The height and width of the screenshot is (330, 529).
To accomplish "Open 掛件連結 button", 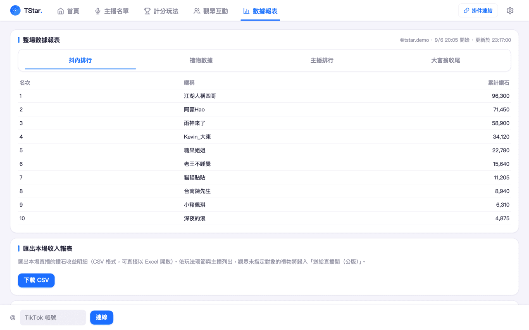I will coord(478,11).
